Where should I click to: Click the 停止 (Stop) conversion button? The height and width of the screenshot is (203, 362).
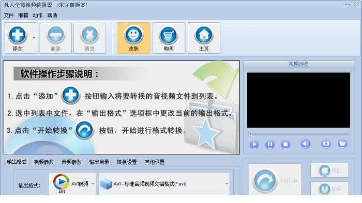(x=329, y=170)
